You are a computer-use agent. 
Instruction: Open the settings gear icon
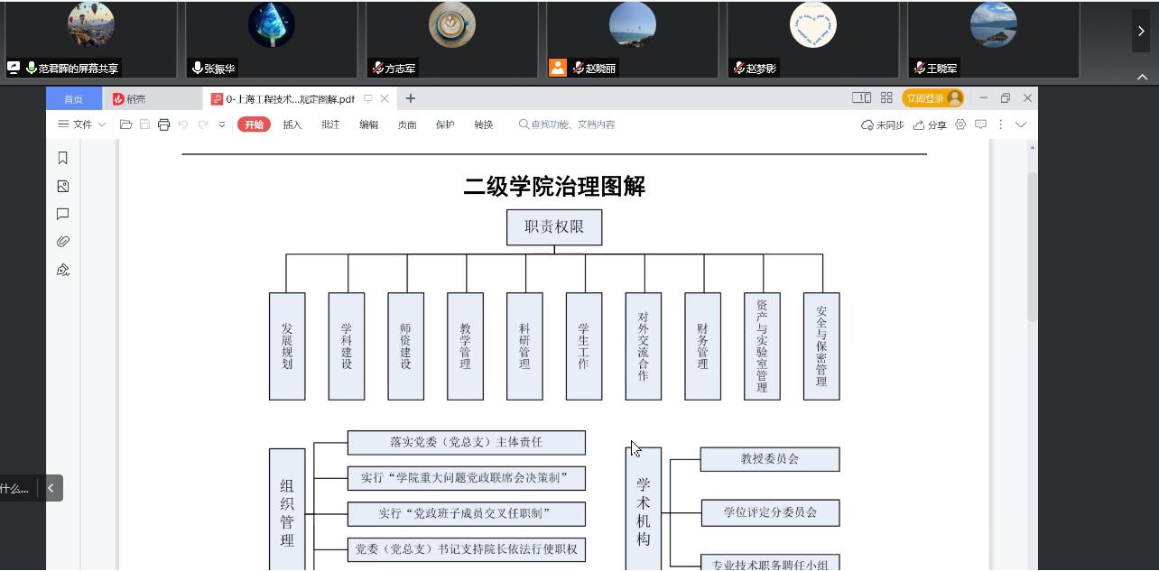click(960, 124)
